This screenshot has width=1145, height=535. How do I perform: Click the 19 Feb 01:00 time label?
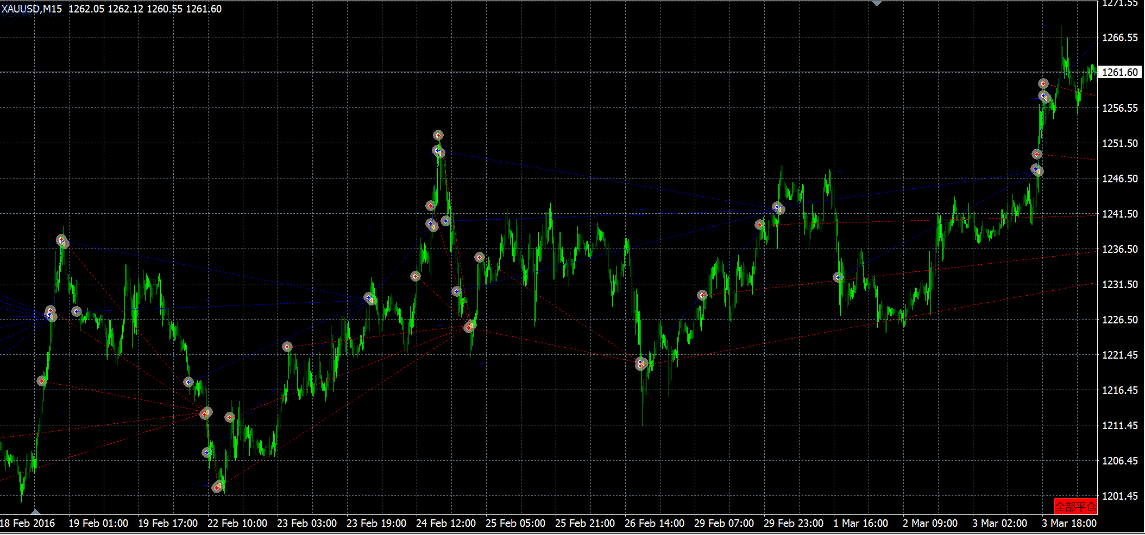98,523
